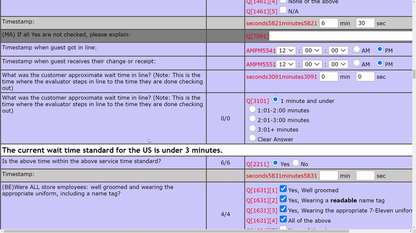The width and height of the screenshot is (416, 233).
Task: Select '3:01+ minutes' wait time
Action: (252, 129)
